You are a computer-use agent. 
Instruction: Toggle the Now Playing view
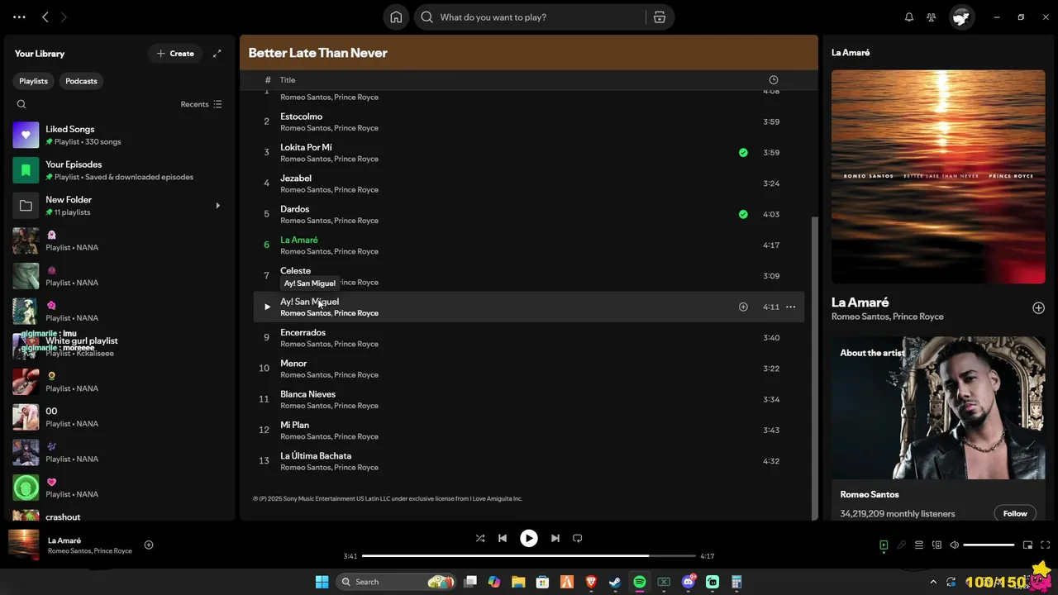884,545
